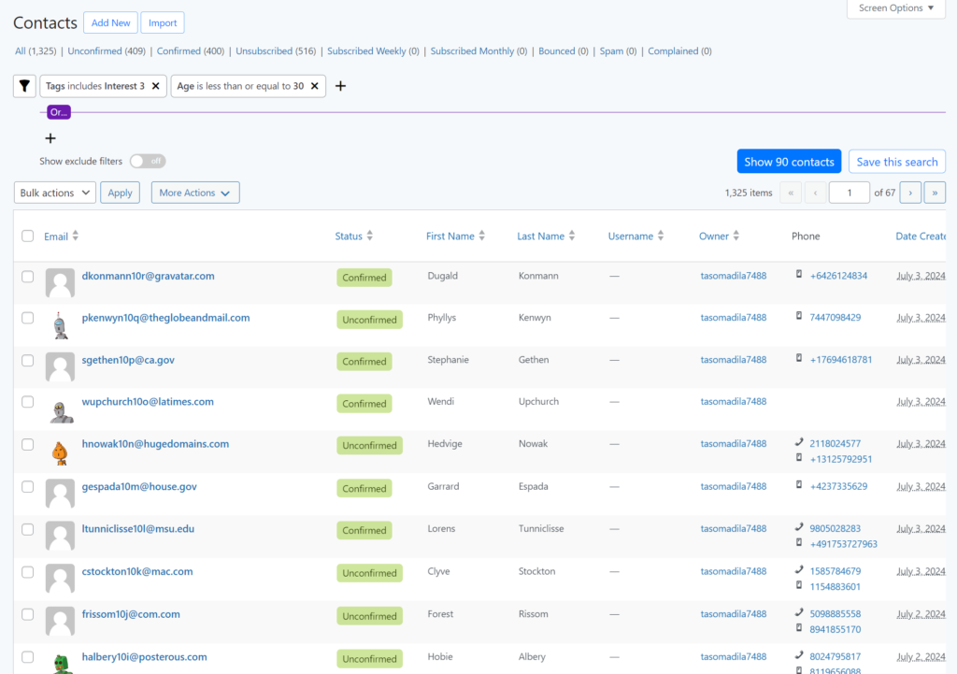Select checkbox for Phyllys Kenwyn
This screenshot has height=674, width=957.
[27, 318]
